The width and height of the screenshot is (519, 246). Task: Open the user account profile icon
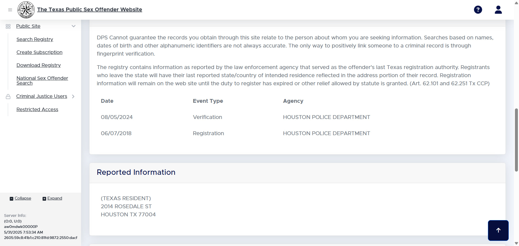click(x=498, y=10)
